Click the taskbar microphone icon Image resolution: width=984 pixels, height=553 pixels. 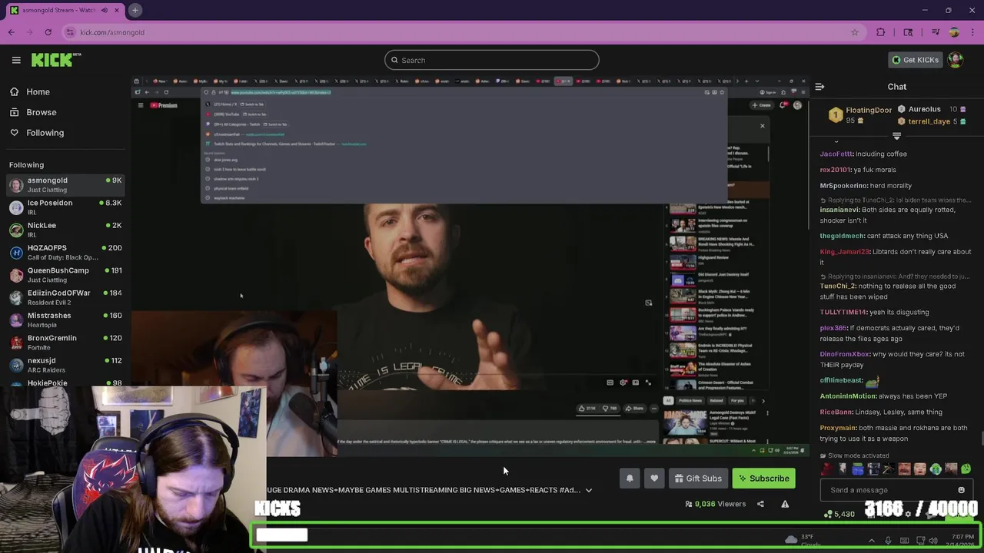click(x=888, y=541)
